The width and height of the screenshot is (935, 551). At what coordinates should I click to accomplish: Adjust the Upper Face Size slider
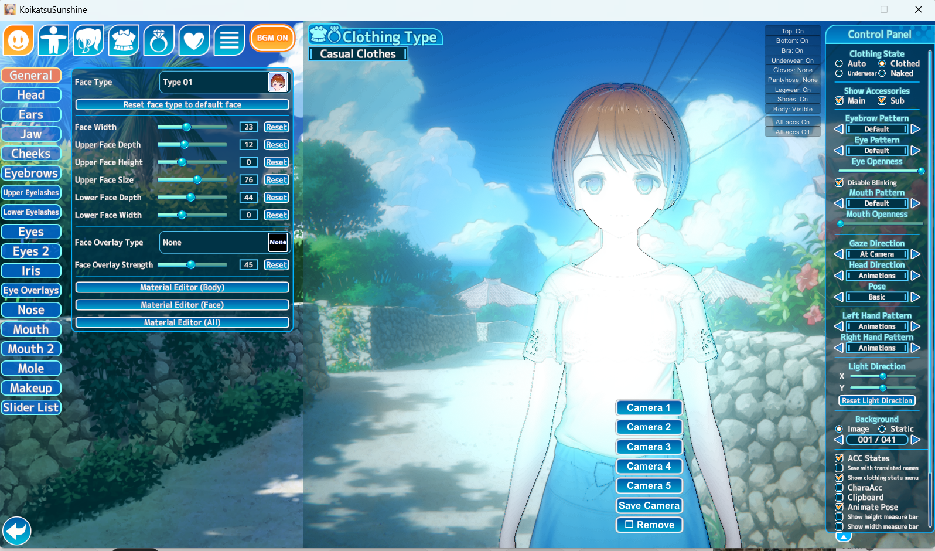tap(197, 180)
